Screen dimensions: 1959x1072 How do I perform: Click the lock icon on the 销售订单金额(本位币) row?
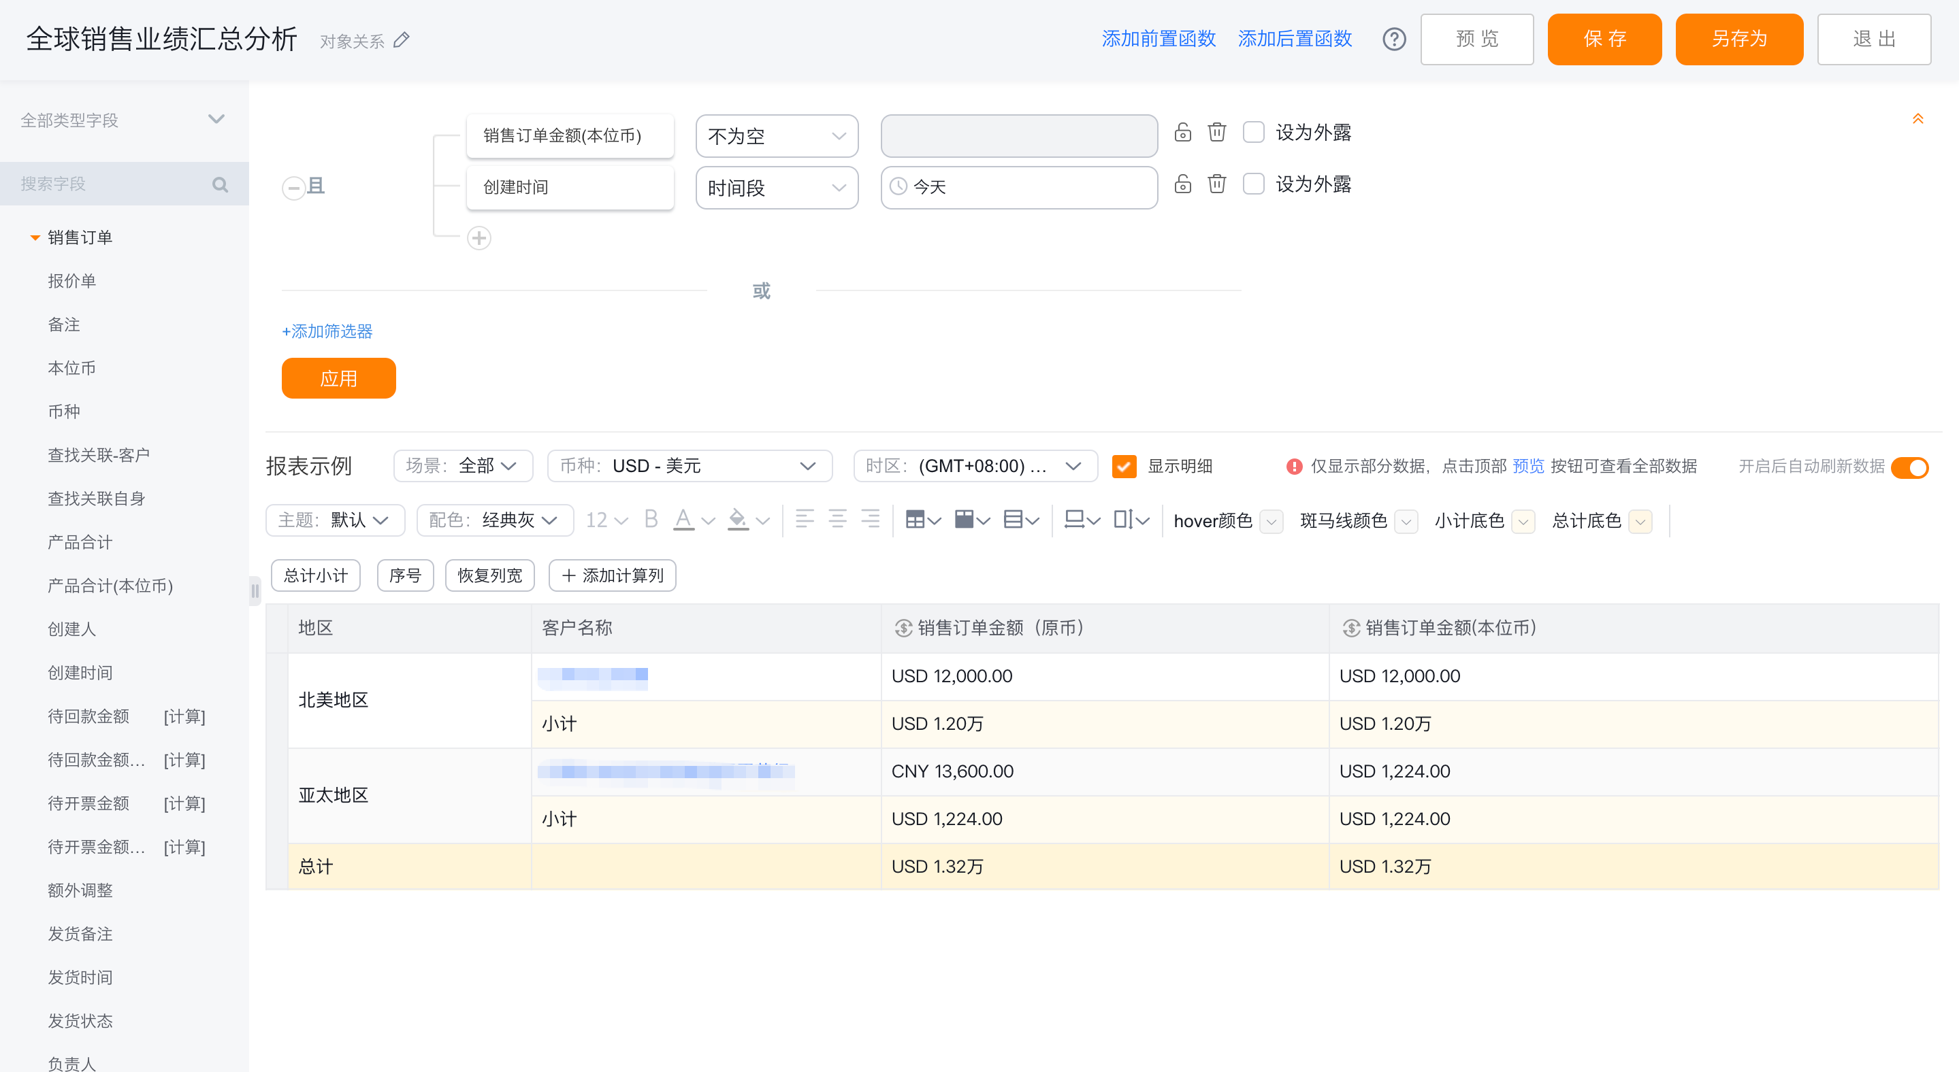pos(1182,132)
